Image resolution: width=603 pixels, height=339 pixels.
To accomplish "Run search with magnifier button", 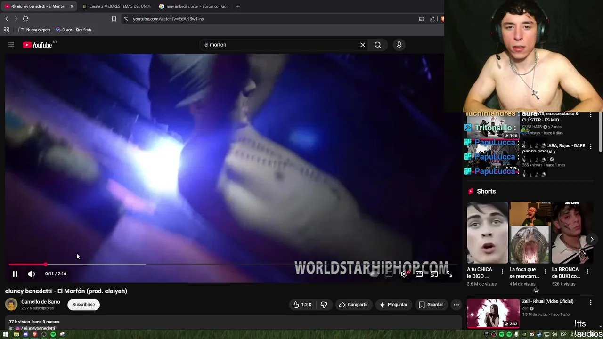I will pos(378,45).
